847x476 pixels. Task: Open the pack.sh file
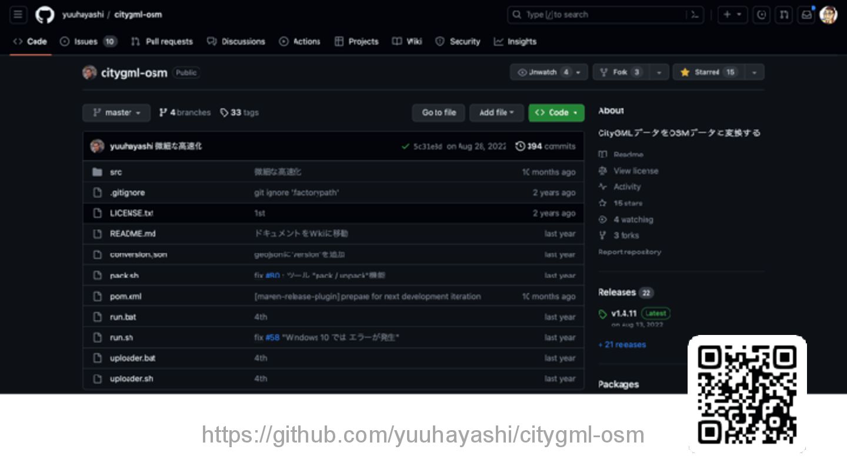coord(124,276)
